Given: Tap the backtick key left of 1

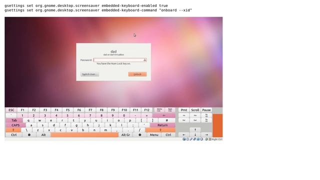Looking at the screenshot, I should [11, 115].
